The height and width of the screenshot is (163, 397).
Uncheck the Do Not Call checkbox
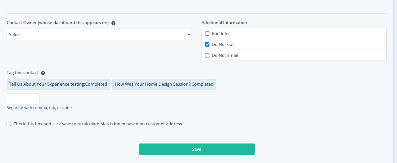tap(207, 44)
